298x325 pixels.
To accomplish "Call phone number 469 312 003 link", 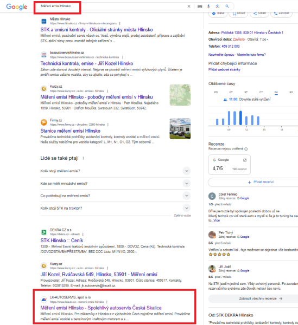I will (x=231, y=47).
